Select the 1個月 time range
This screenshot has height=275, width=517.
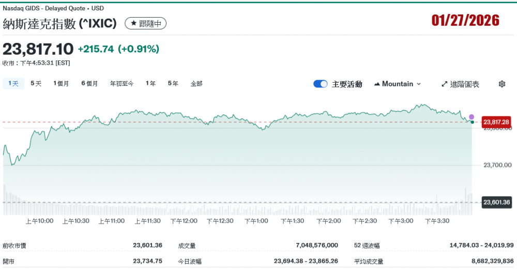(61, 83)
